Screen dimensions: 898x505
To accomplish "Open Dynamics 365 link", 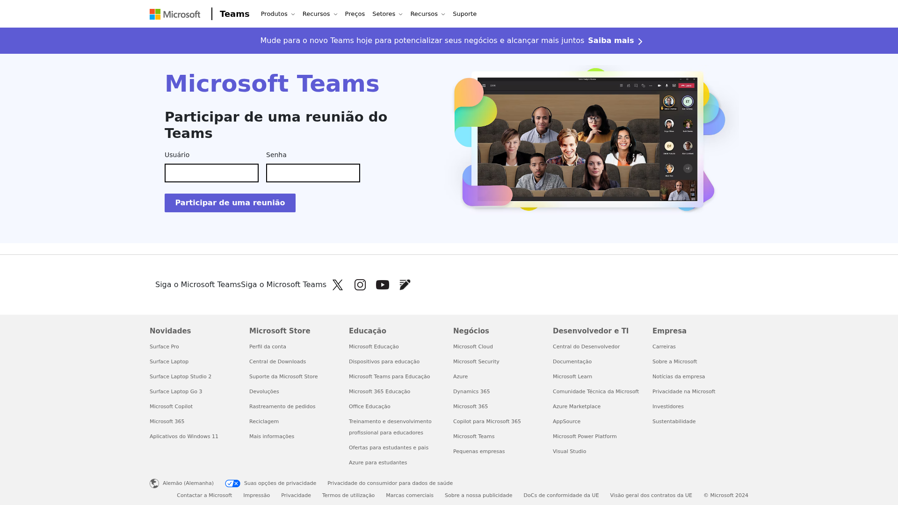I will pyautogui.click(x=471, y=392).
